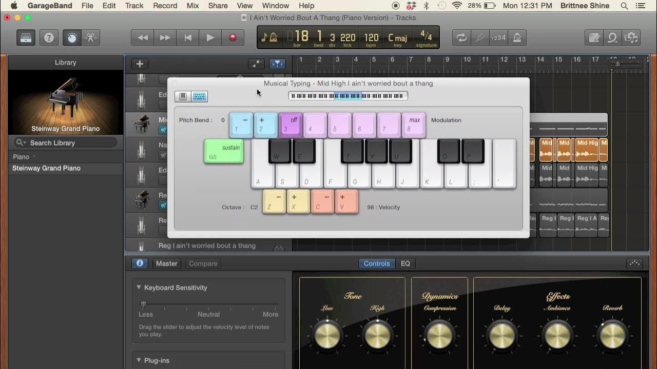The height and width of the screenshot is (369, 657).
Task: Set modulation to max with key 8
Action: 414,125
